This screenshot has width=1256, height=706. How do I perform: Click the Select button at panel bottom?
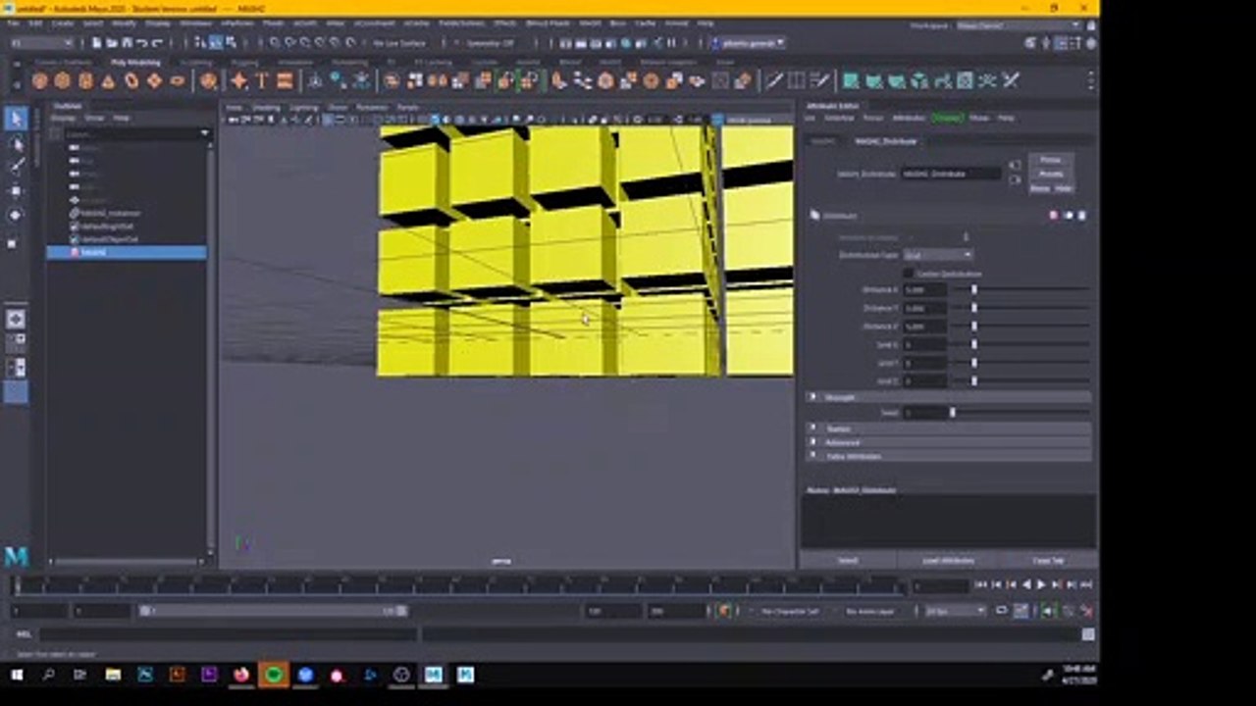tap(848, 561)
